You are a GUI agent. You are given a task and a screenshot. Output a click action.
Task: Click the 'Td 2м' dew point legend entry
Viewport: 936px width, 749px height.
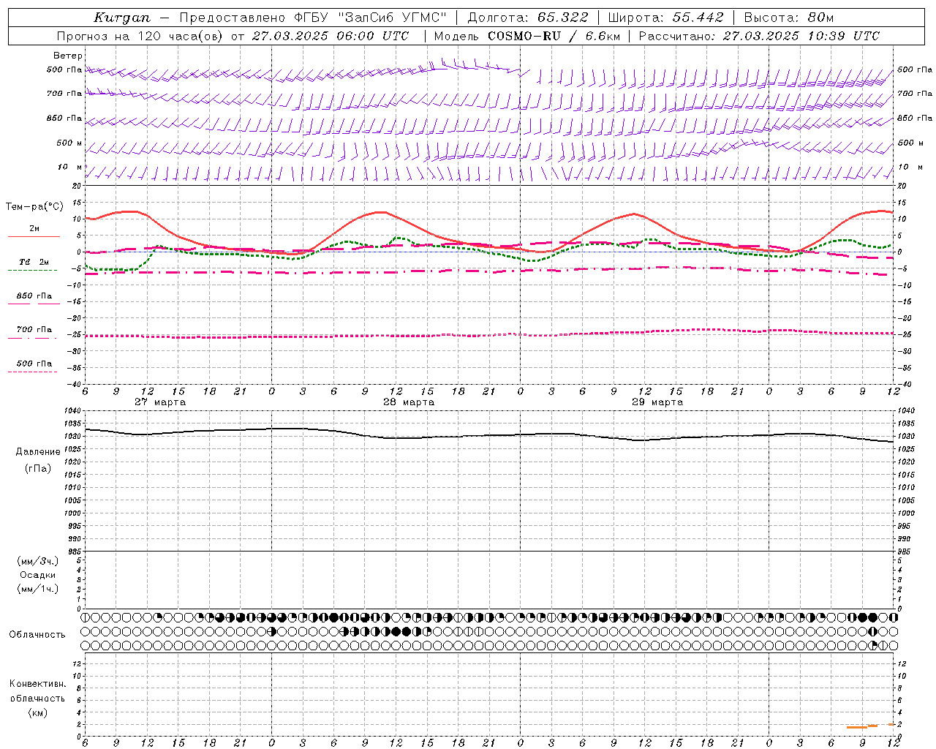pyautogui.click(x=34, y=262)
